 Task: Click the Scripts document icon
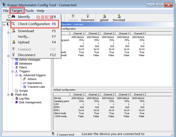click(x=16, y=90)
